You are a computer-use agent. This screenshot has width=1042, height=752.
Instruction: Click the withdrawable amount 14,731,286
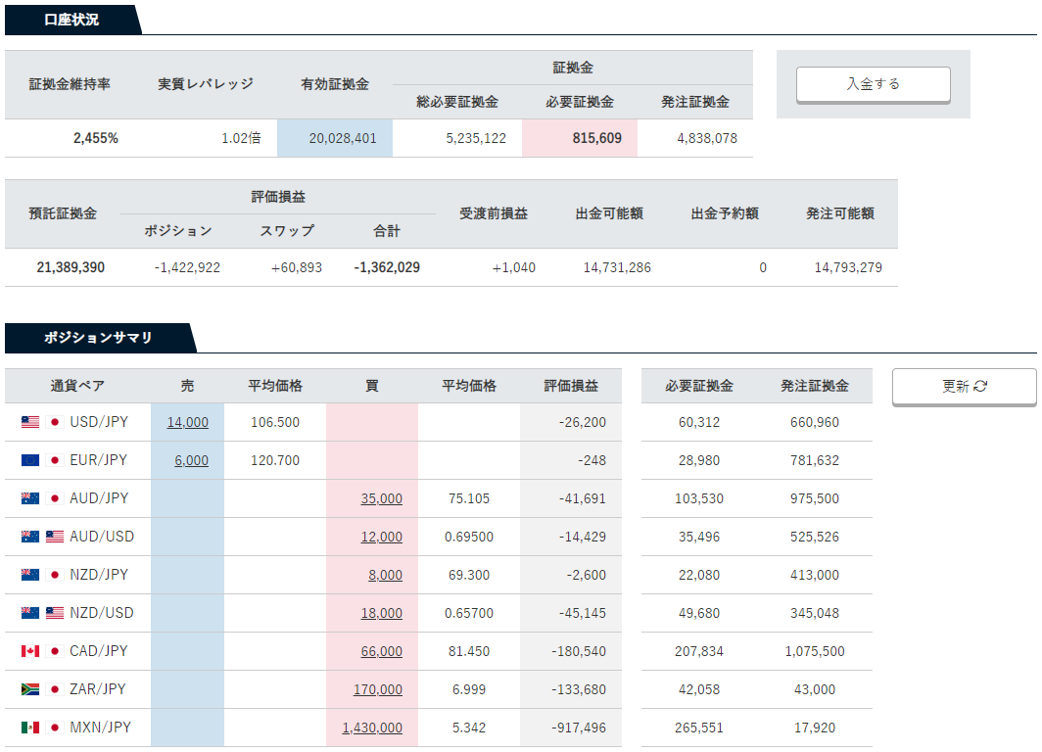(617, 267)
